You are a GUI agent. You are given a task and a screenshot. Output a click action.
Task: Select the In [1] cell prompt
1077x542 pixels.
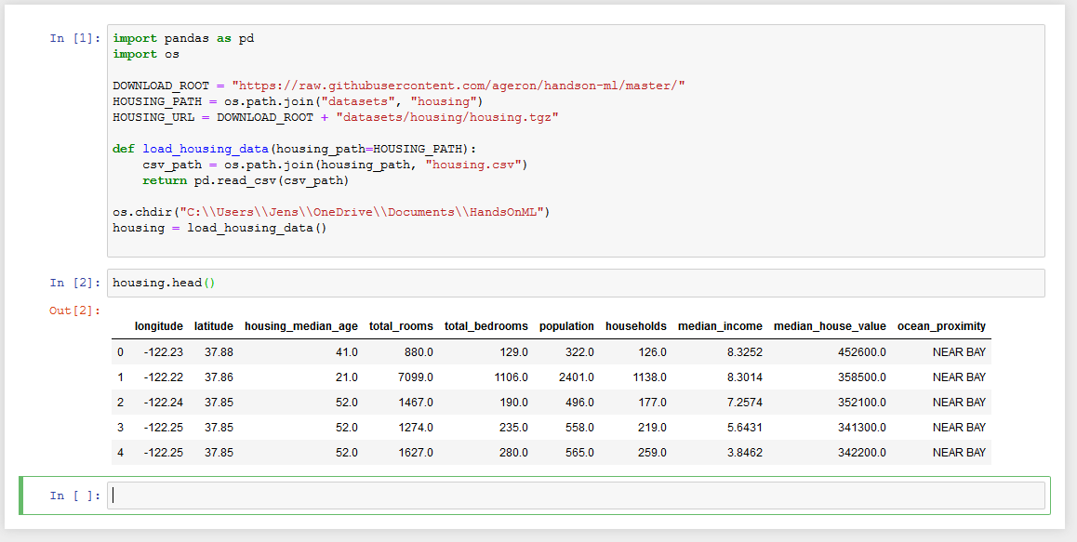(x=74, y=38)
